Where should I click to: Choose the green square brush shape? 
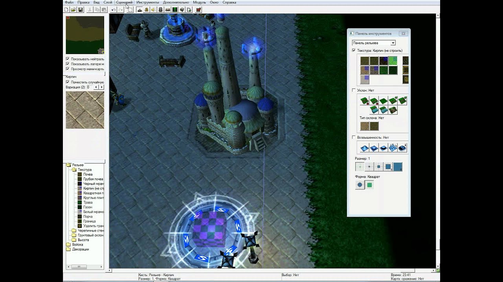coord(369,185)
